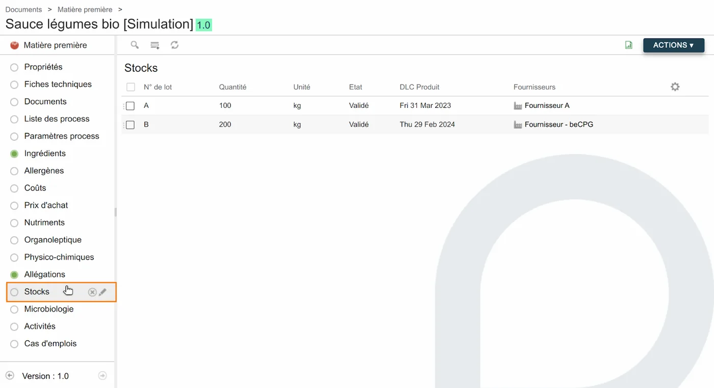This screenshot has height=388, width=714.
Task: Check the box for lot A
Action: coord(130,106)
